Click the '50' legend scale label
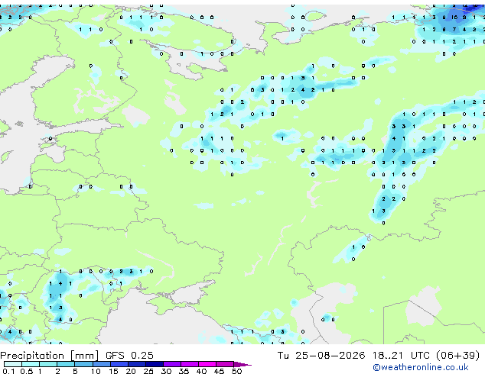Screen dimensions: 485x374 (x=236, y=371)
